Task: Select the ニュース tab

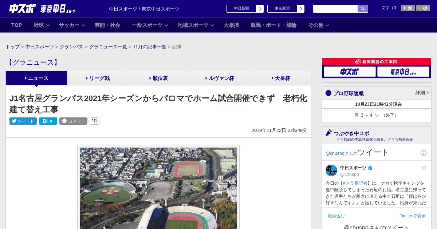Action: (36, 78)
